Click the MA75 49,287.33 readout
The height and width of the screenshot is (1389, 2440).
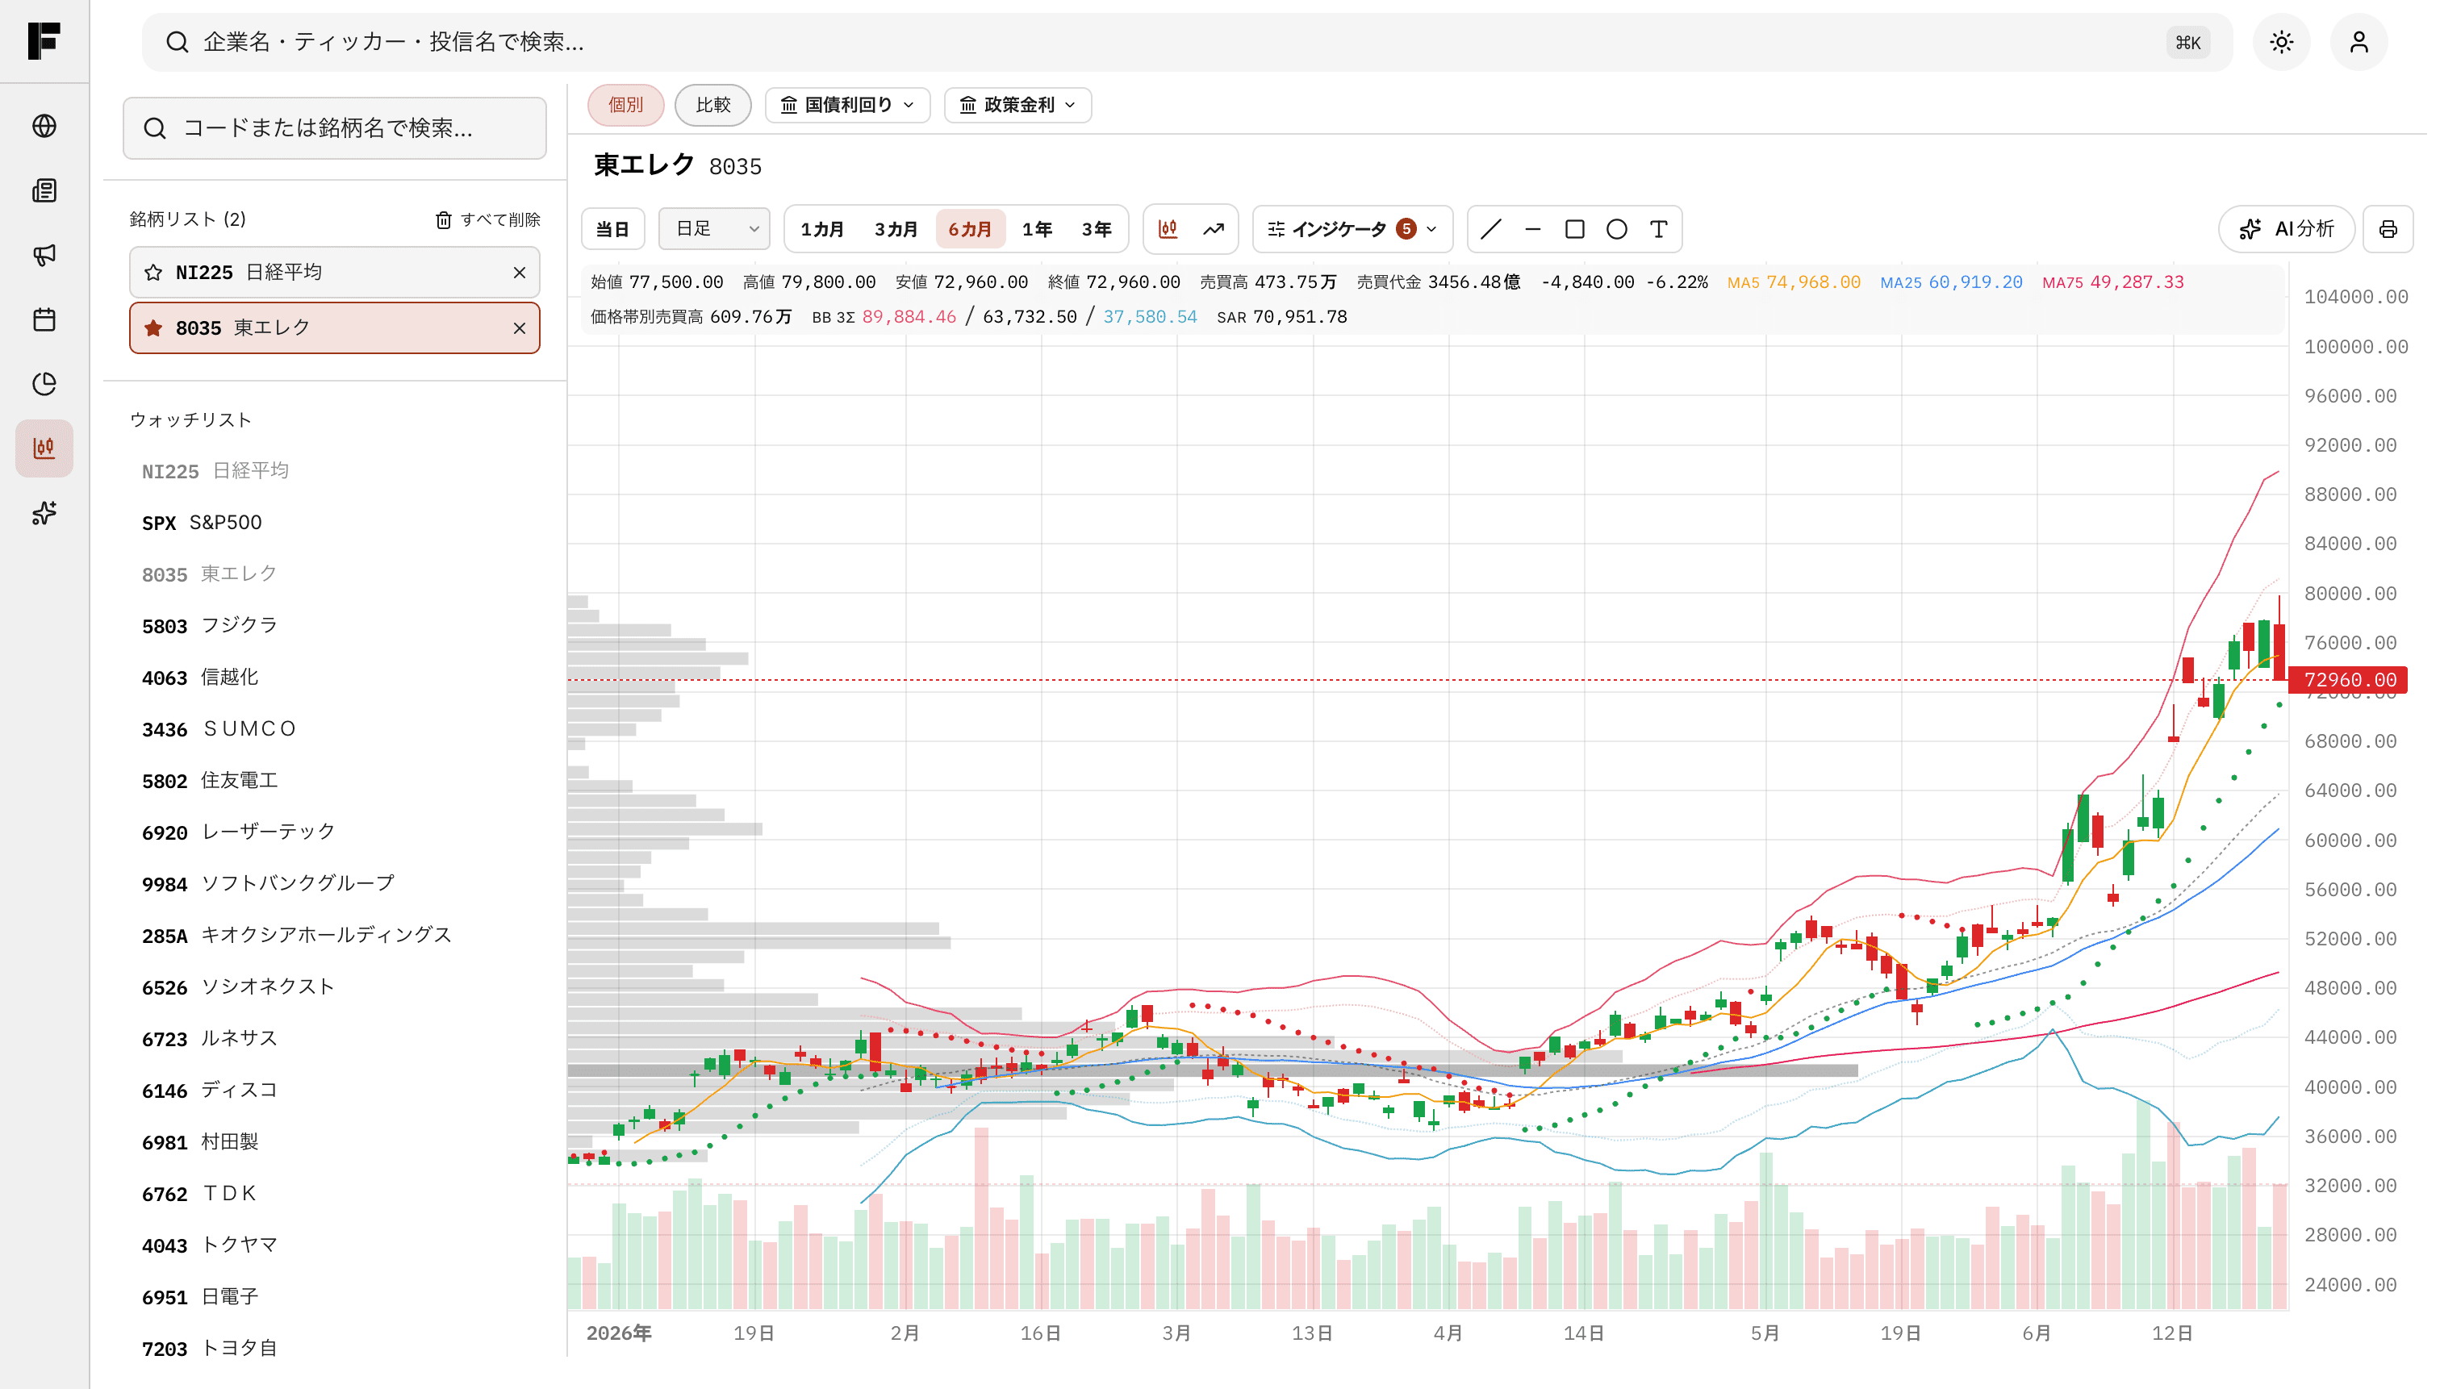coord(2112,282)
